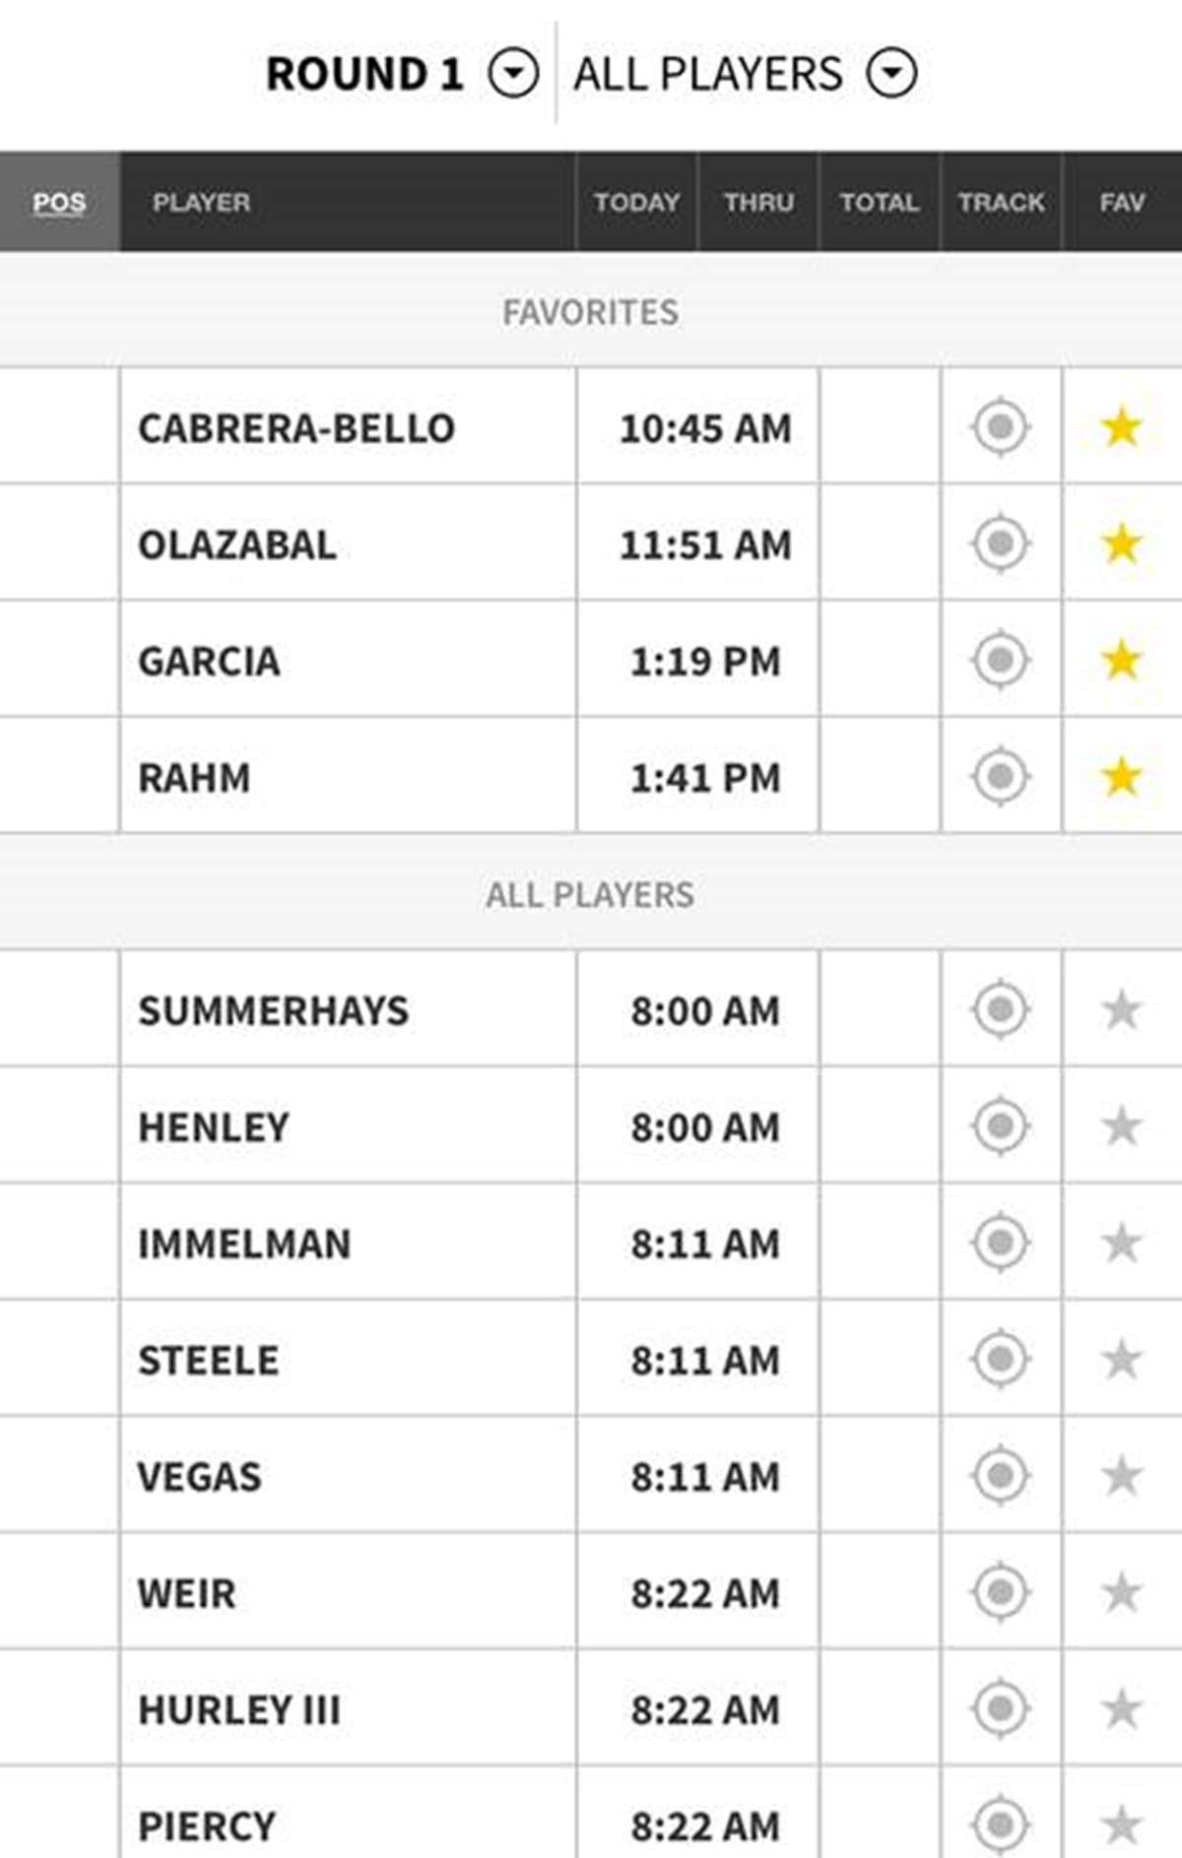Track Summerhays using the target icon

[1001, 1009]
